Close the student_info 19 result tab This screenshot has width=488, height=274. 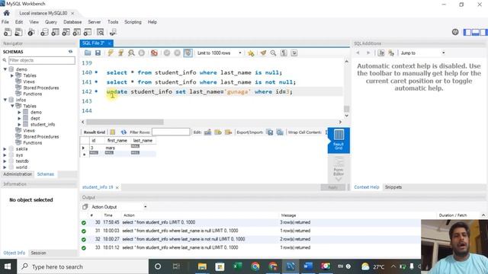coord(117,187)
